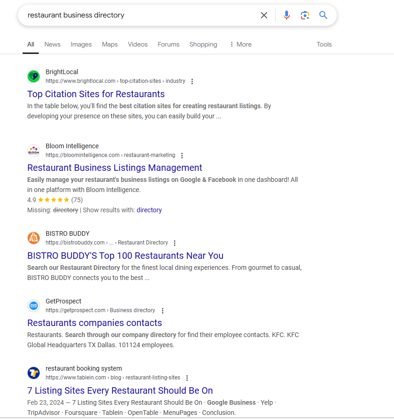The image size is (394, 419).
Task: Open Restaurants companies contacts result
Action: tap(94, 323)
